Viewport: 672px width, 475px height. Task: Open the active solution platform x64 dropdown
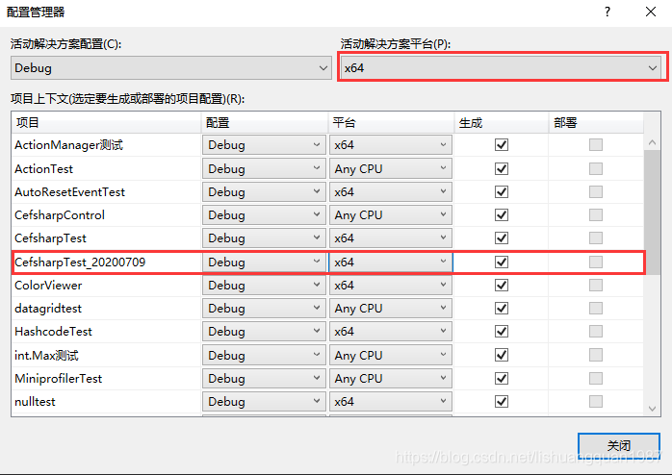point(501,68)
